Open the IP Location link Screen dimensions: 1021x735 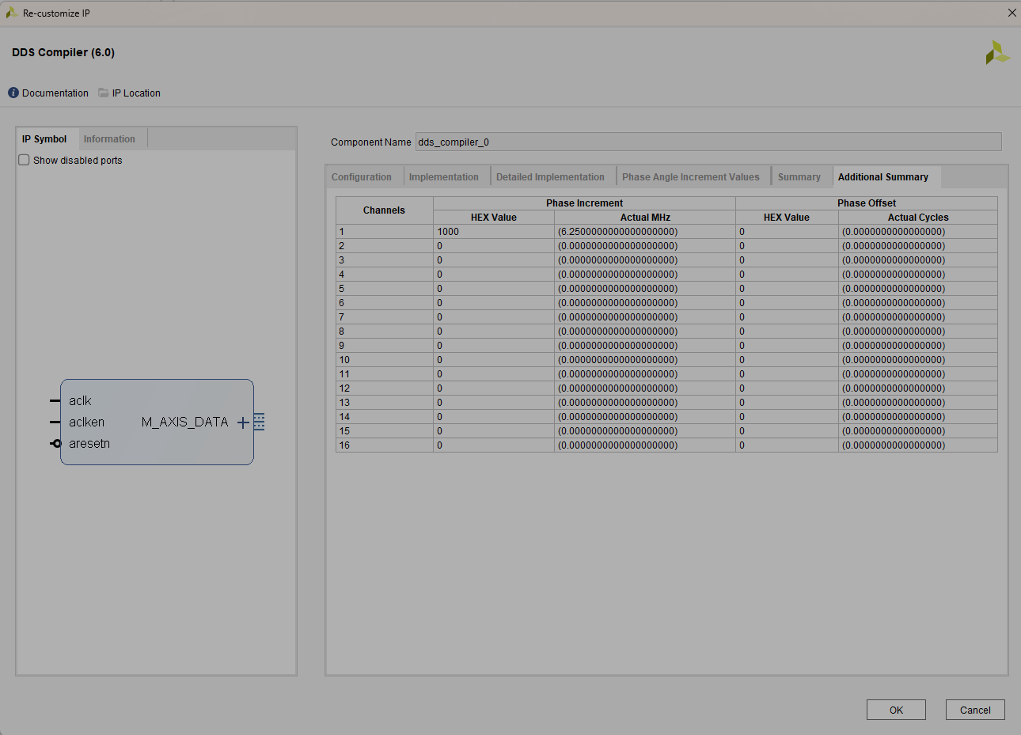click(x=136, y=93)
